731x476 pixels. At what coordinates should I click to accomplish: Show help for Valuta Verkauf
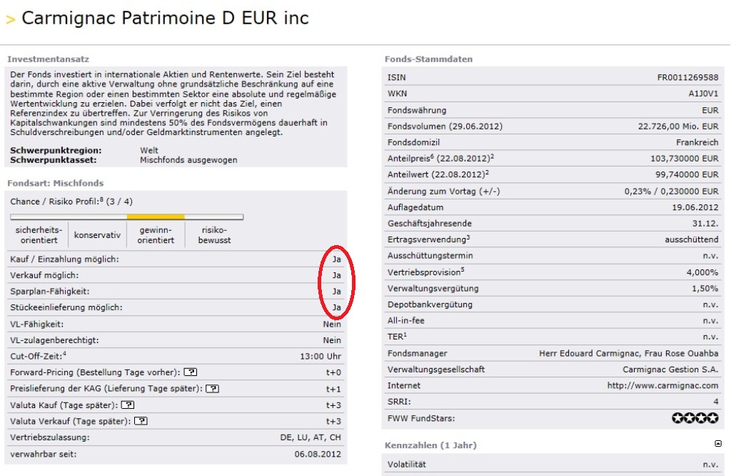pos(141,421)
